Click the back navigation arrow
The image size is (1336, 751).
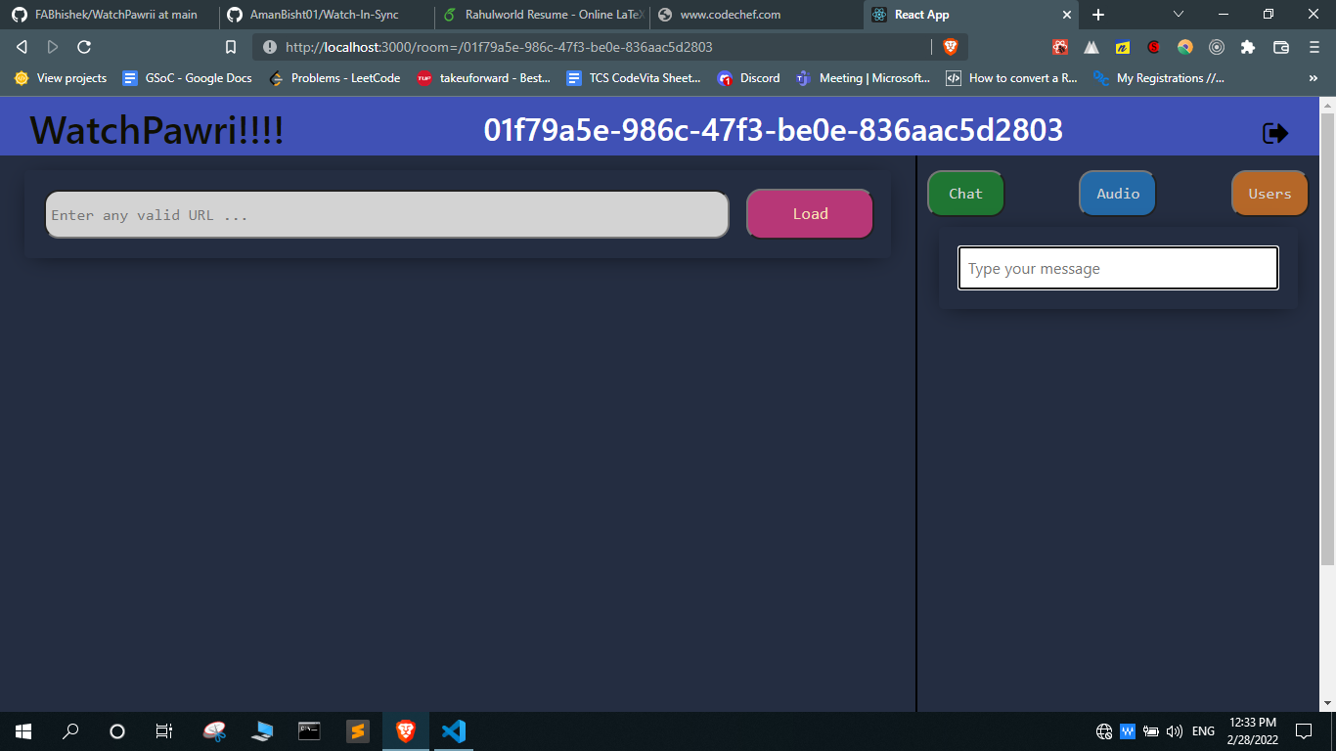tap(21, 46)
